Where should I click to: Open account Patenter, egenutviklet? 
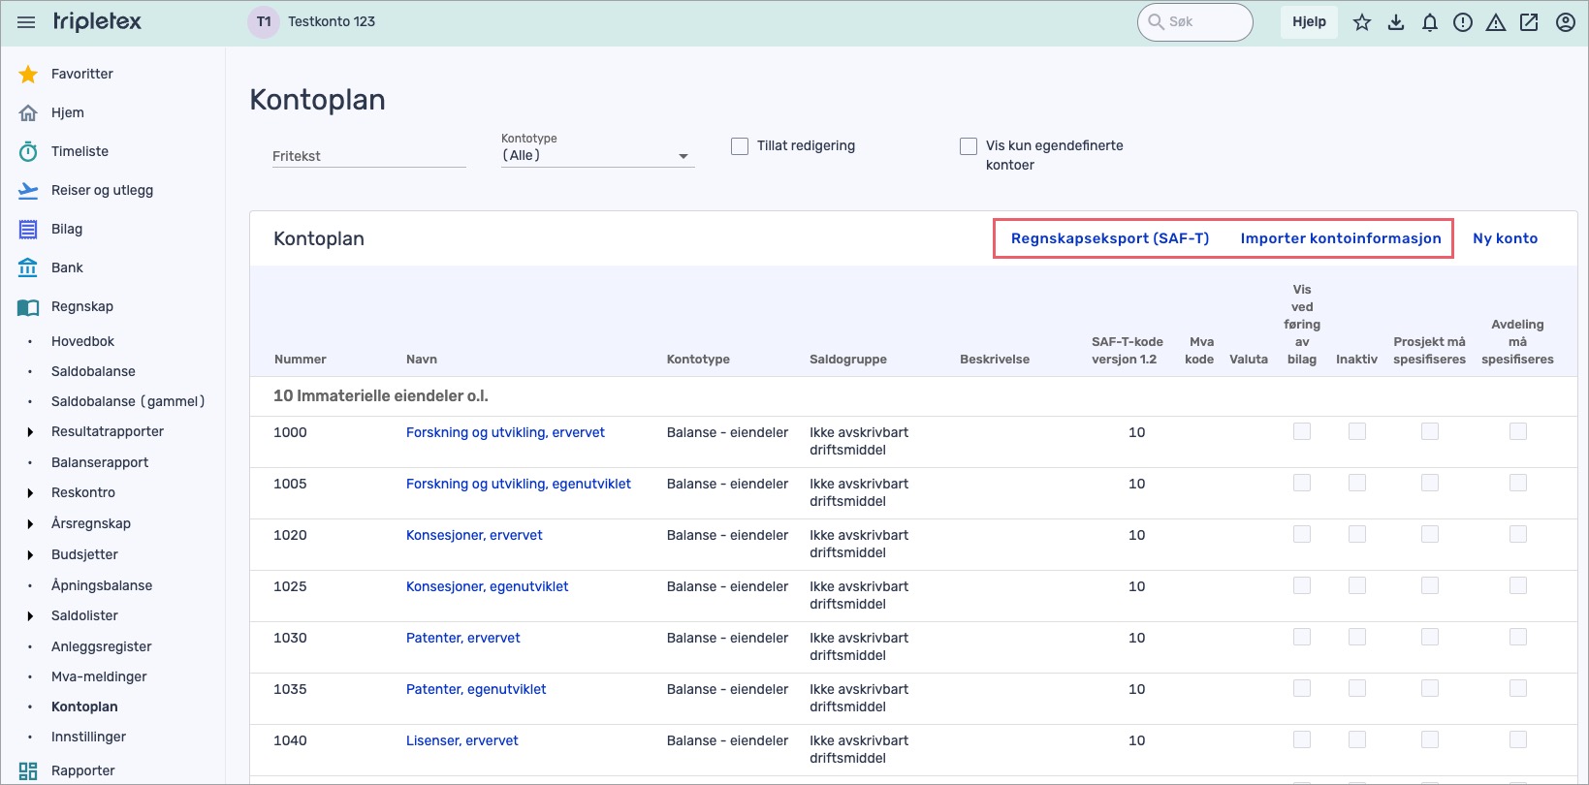(x=476, y=689)
